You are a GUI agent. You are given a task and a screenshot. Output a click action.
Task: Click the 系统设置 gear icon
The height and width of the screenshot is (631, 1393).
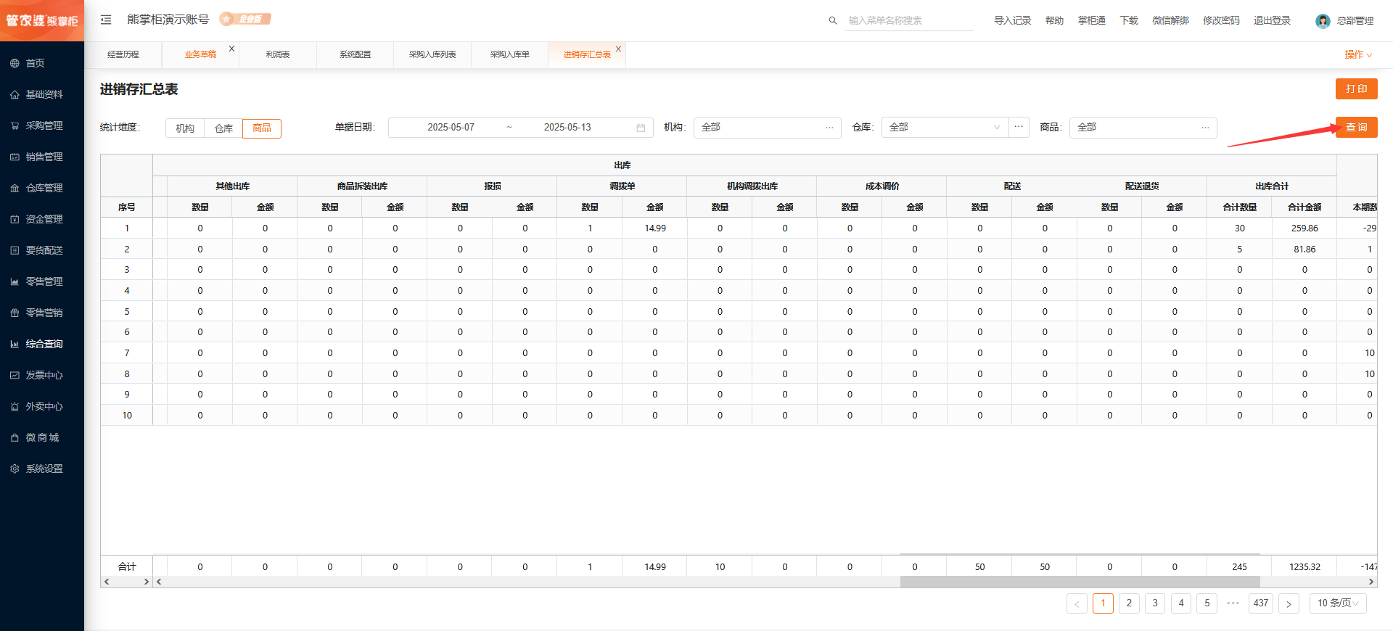click(x=15, y=469)
